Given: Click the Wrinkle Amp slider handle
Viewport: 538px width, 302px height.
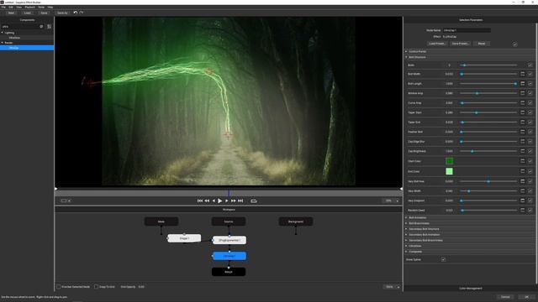Looking at the screenshot, I should point(477,93).
